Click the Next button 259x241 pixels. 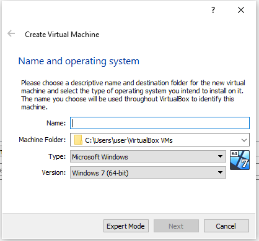[176, 226]
